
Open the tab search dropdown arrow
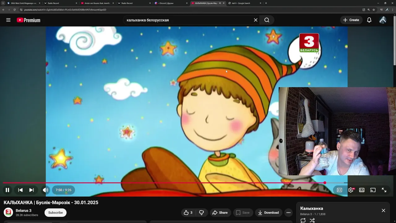[x=3, y=3]
